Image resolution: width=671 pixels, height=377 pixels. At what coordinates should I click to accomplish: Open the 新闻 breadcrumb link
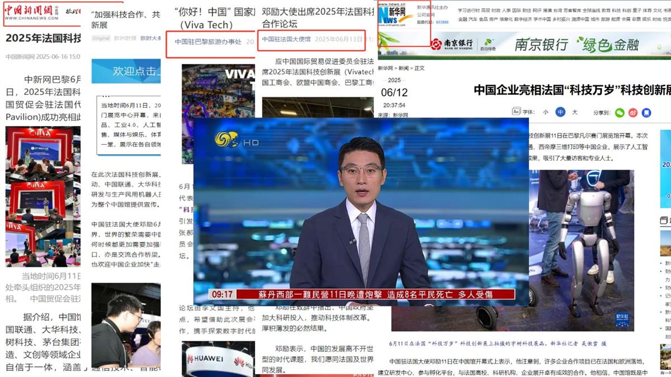(x=403, y=68)
